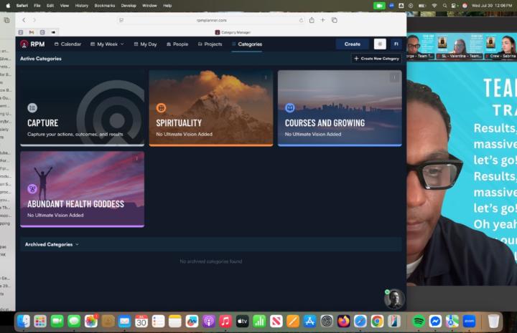Toggle the Safari sidebar
The width and height of the screenshot is (517, 333).
click(6, 20)
